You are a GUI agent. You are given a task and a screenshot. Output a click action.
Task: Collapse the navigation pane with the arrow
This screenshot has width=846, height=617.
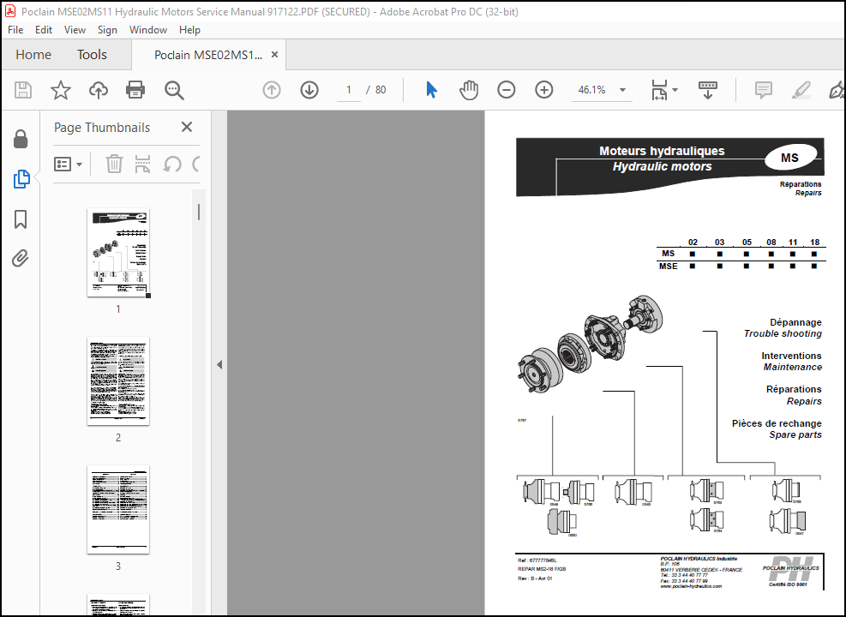(219, 364)
